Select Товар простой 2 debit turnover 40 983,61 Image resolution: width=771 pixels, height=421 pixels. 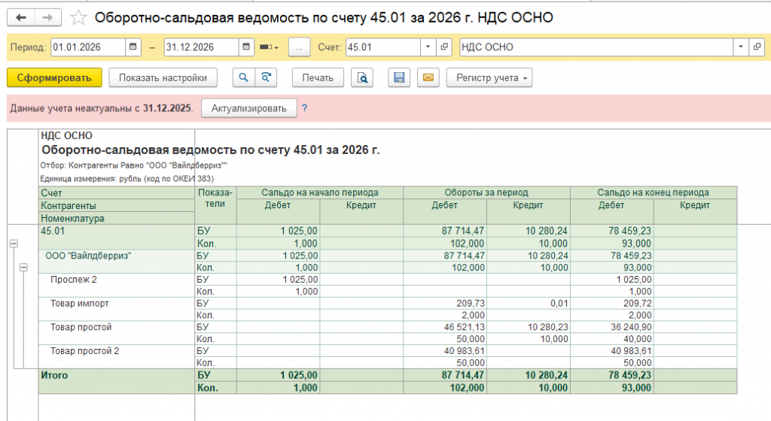pyautogui.click(x=445, y=351)
